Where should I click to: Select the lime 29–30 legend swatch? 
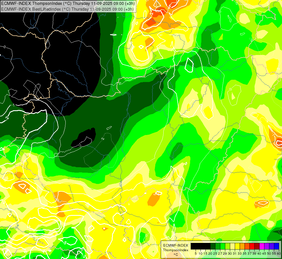coord(228,246)
